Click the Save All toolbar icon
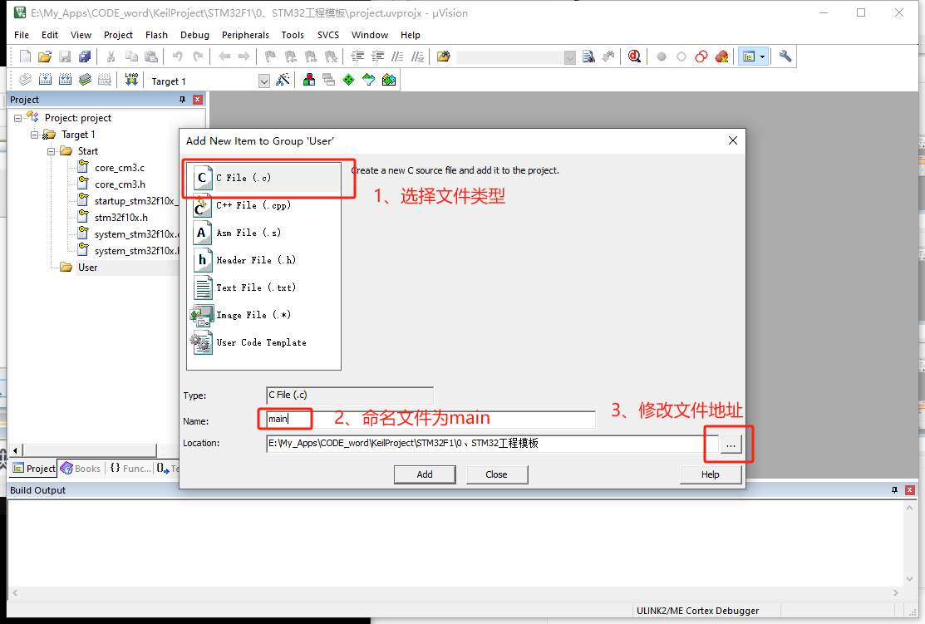This screenshot has height=624, width=925. (85, 57)
